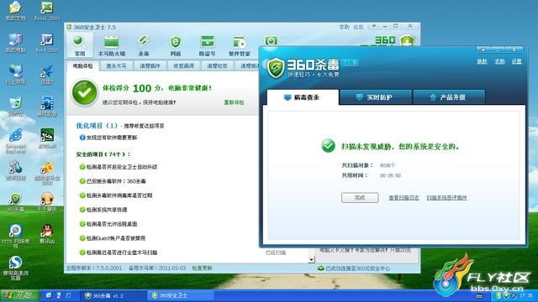Open 病毒查杀 tab in 360杀毒

(x=303, y=97)
